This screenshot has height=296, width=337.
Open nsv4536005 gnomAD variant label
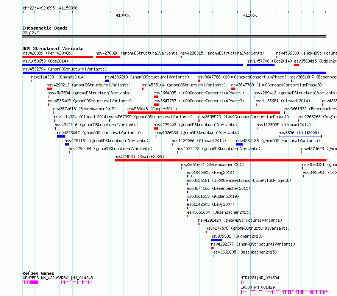pyautogui.click(x=90, y=101)
